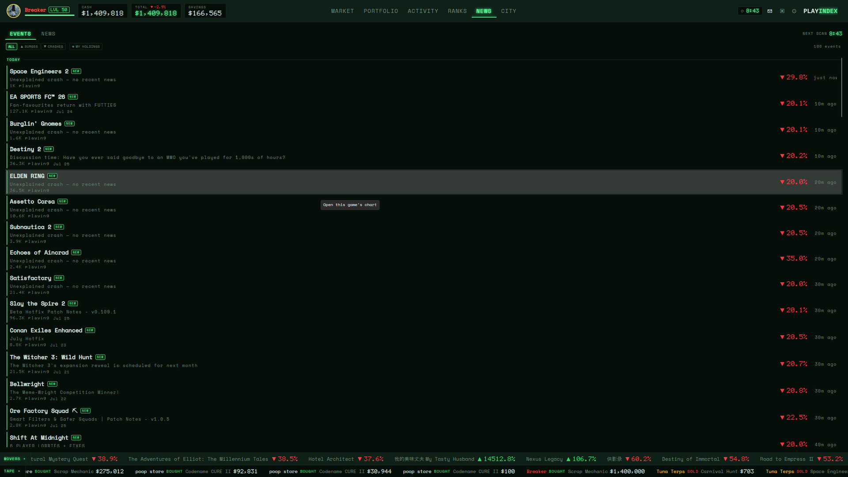The height and width of the screenshot is (477, 848).
Task: Click the Tuna Terps SOLD Carnival Hunt tape entry
Action: (705, 472)
